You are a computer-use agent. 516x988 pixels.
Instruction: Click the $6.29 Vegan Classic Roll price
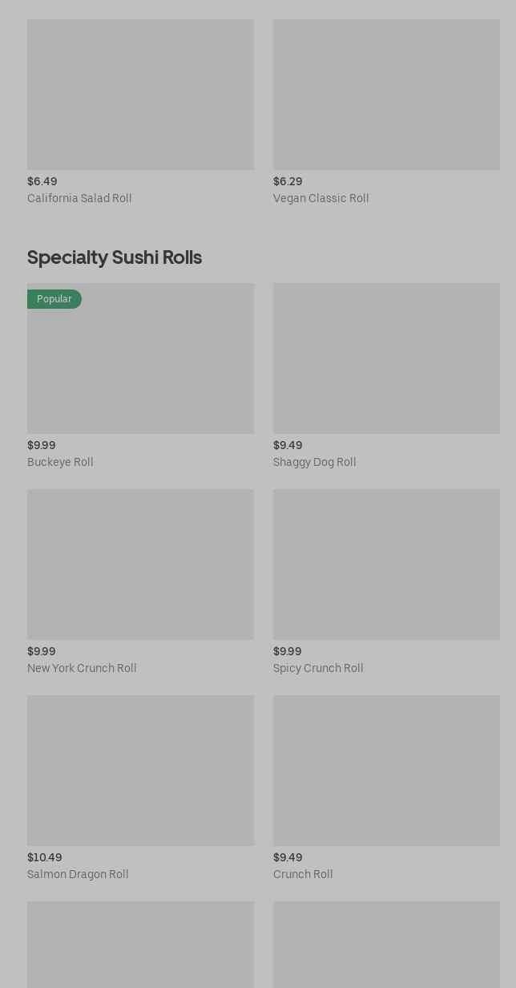pos(288,181)
